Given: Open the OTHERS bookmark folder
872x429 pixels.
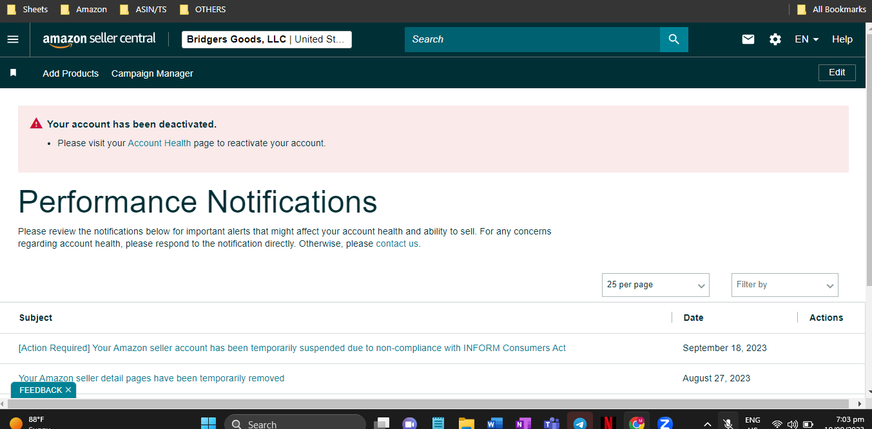Looking at the screenshot, I should 203,10.
